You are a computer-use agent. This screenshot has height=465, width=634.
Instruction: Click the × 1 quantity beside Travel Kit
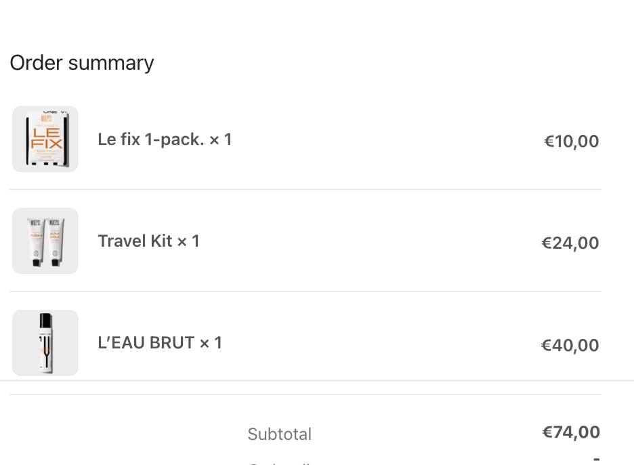188,241
